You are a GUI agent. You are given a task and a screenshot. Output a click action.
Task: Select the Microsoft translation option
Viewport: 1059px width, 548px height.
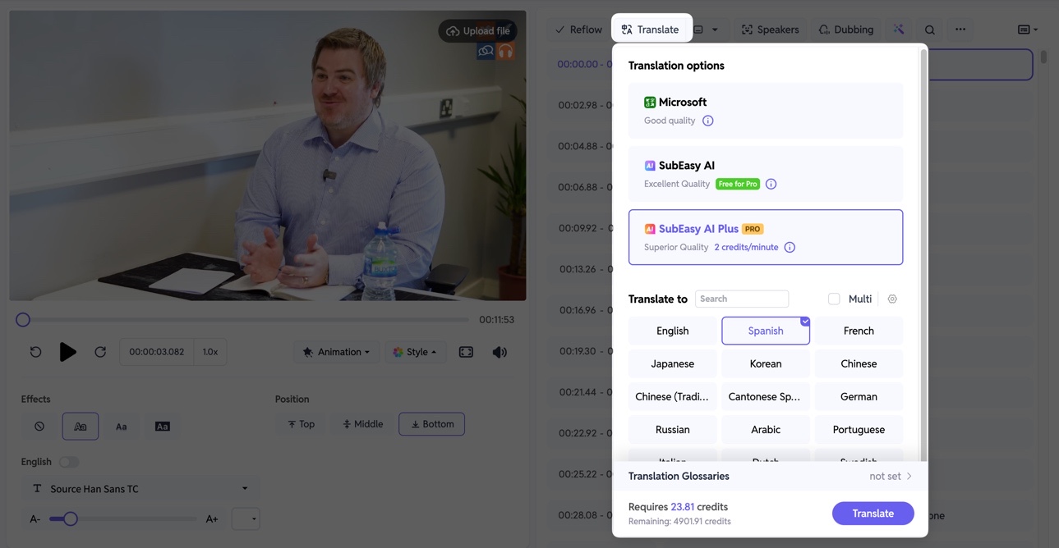[766, 111]
